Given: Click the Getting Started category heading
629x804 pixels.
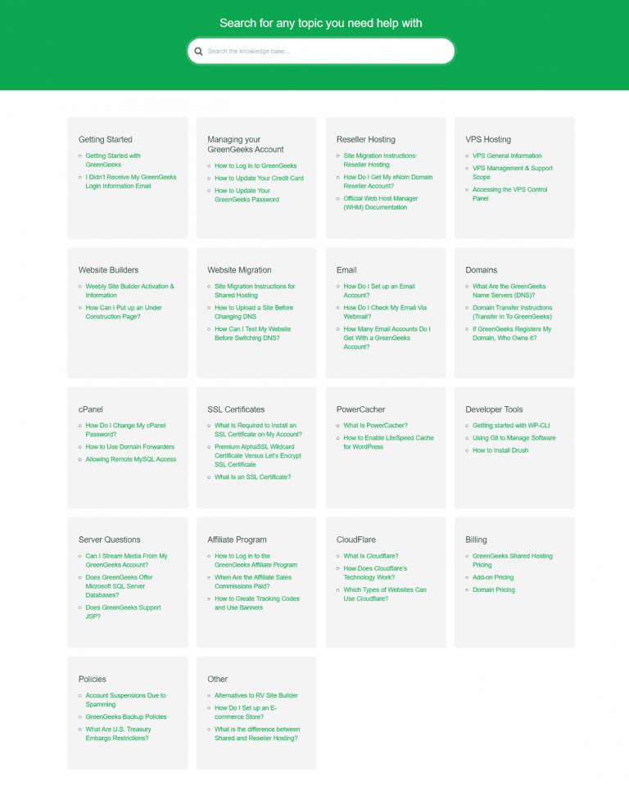Looking at the screenshot, I should pos(105,139).
